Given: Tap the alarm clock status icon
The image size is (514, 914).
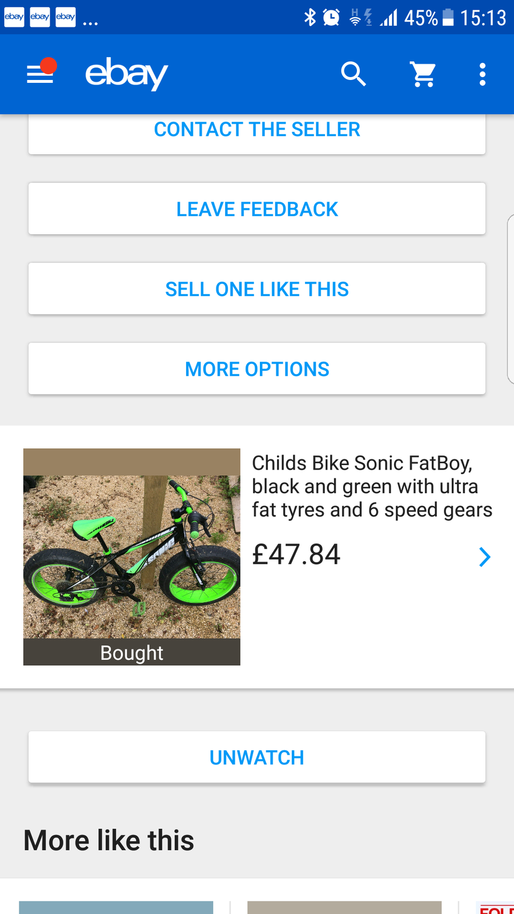Looking at the screenshot, I should (331, 17).
